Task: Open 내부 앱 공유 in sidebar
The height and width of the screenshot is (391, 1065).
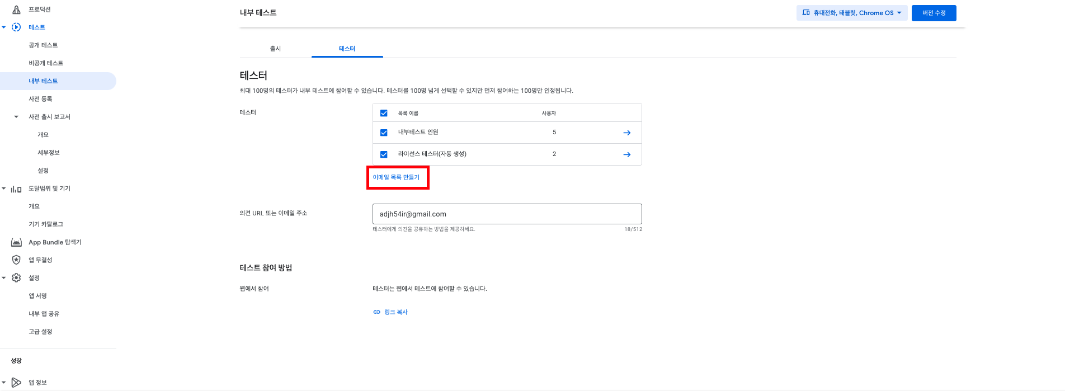Action: (x=44, y=314)
